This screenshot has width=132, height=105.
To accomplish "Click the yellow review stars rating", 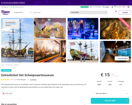I will [x=6, y=80].
